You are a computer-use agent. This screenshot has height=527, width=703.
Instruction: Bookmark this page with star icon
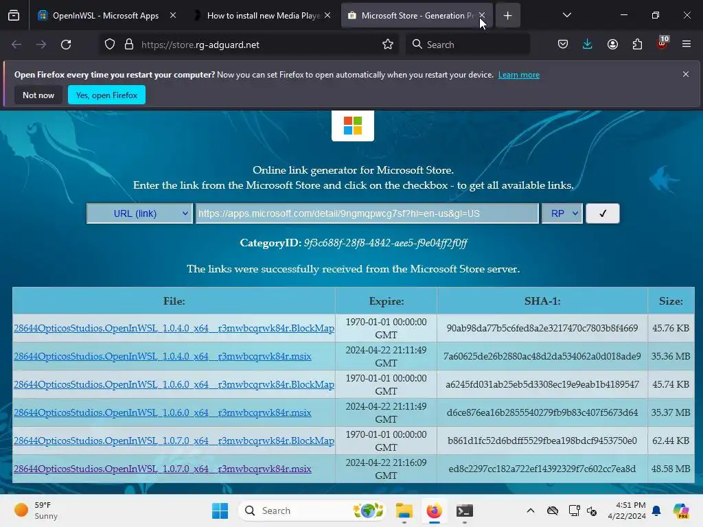pyautogui.click(x=388, y=45)
